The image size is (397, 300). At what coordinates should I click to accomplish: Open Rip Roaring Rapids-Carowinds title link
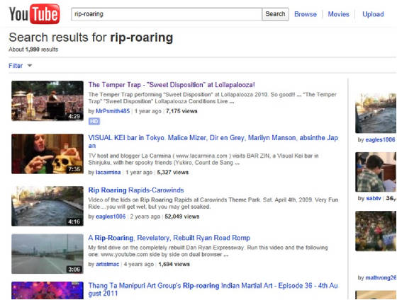136,190
